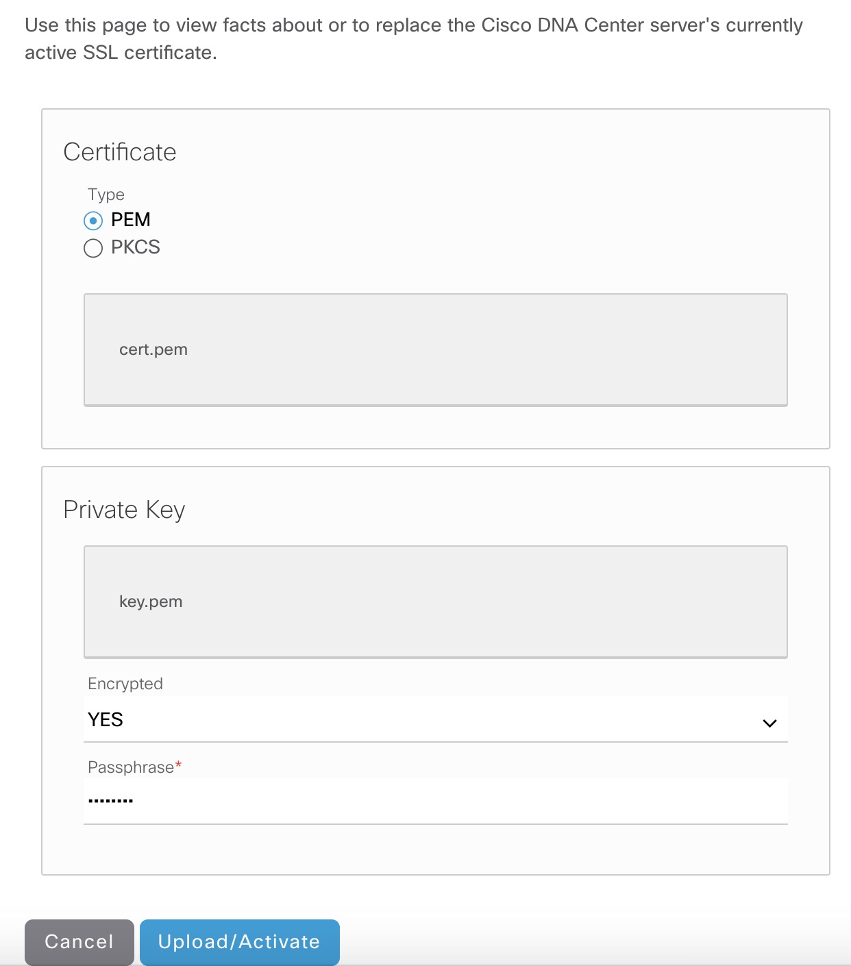The width and height of the screenshot is (851, 966).
Task: Click the masked passphrase dots
Action: (x=111, y=800)
